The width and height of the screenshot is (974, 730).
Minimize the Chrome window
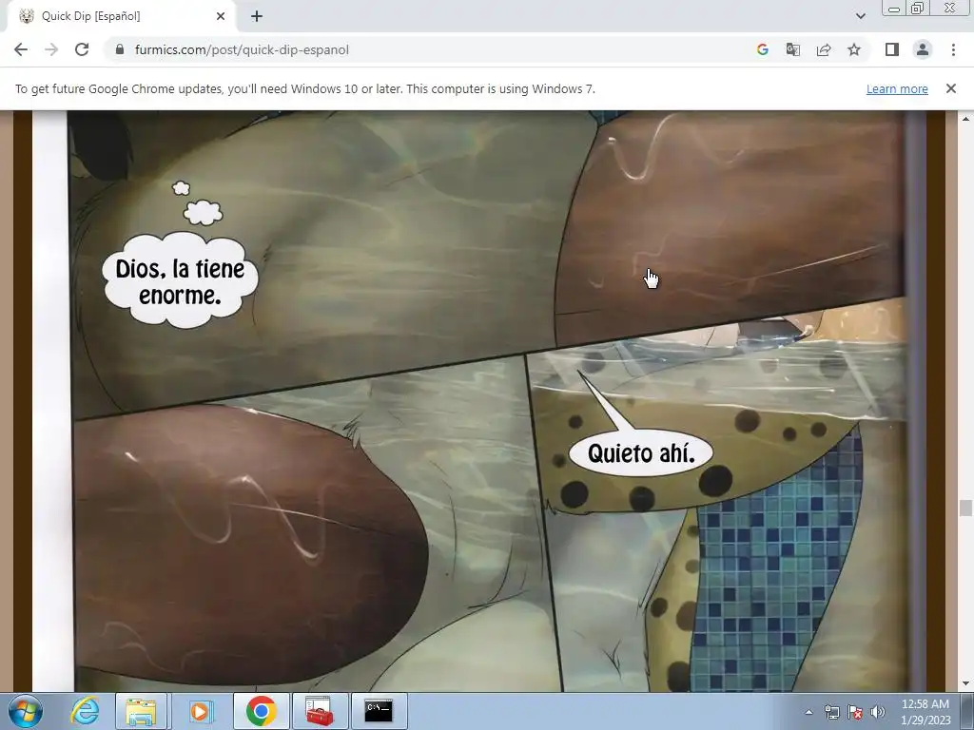tap(894, 9)
